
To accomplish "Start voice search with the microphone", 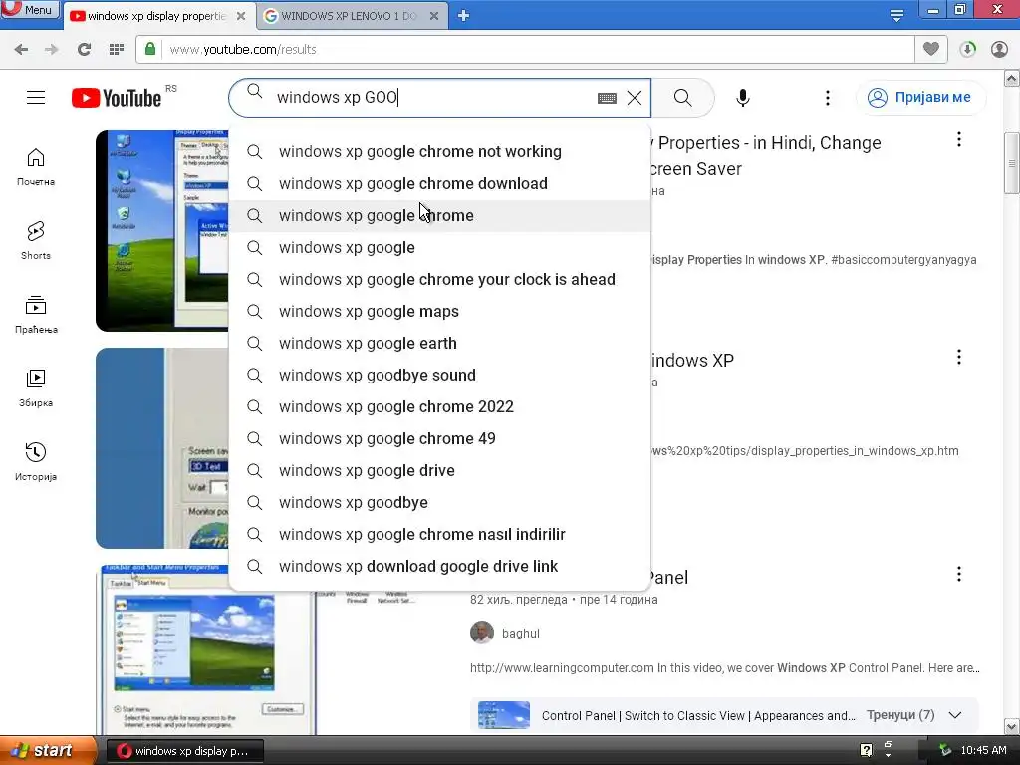I will (743, 98).
